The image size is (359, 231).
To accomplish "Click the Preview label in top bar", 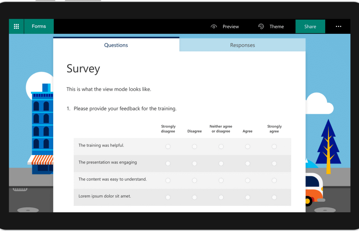I will 231,27.
